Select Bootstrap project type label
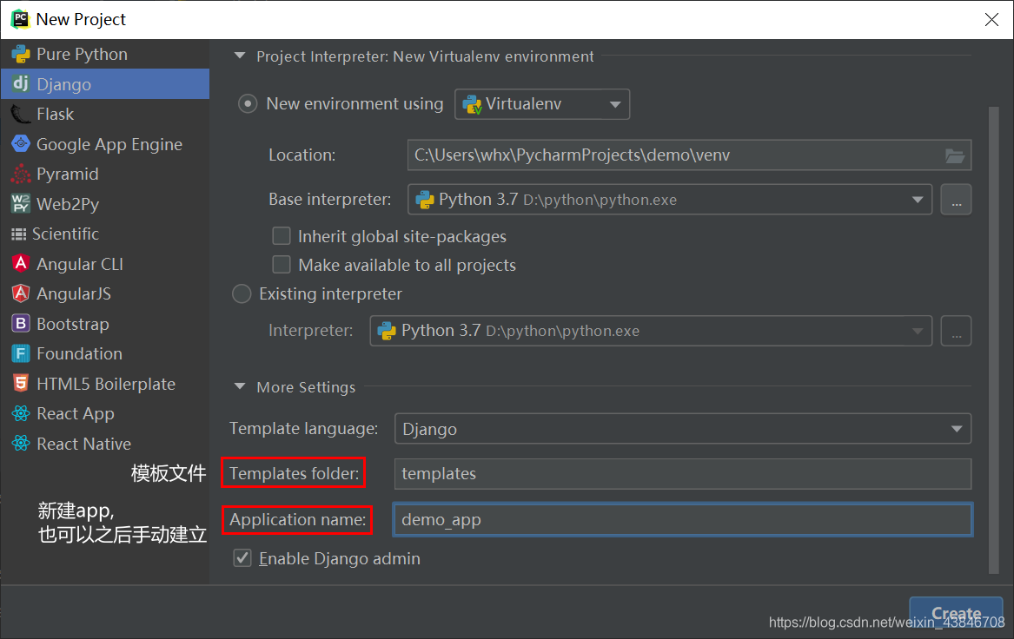Screen dimensions: 1014x639 point(73,324)
